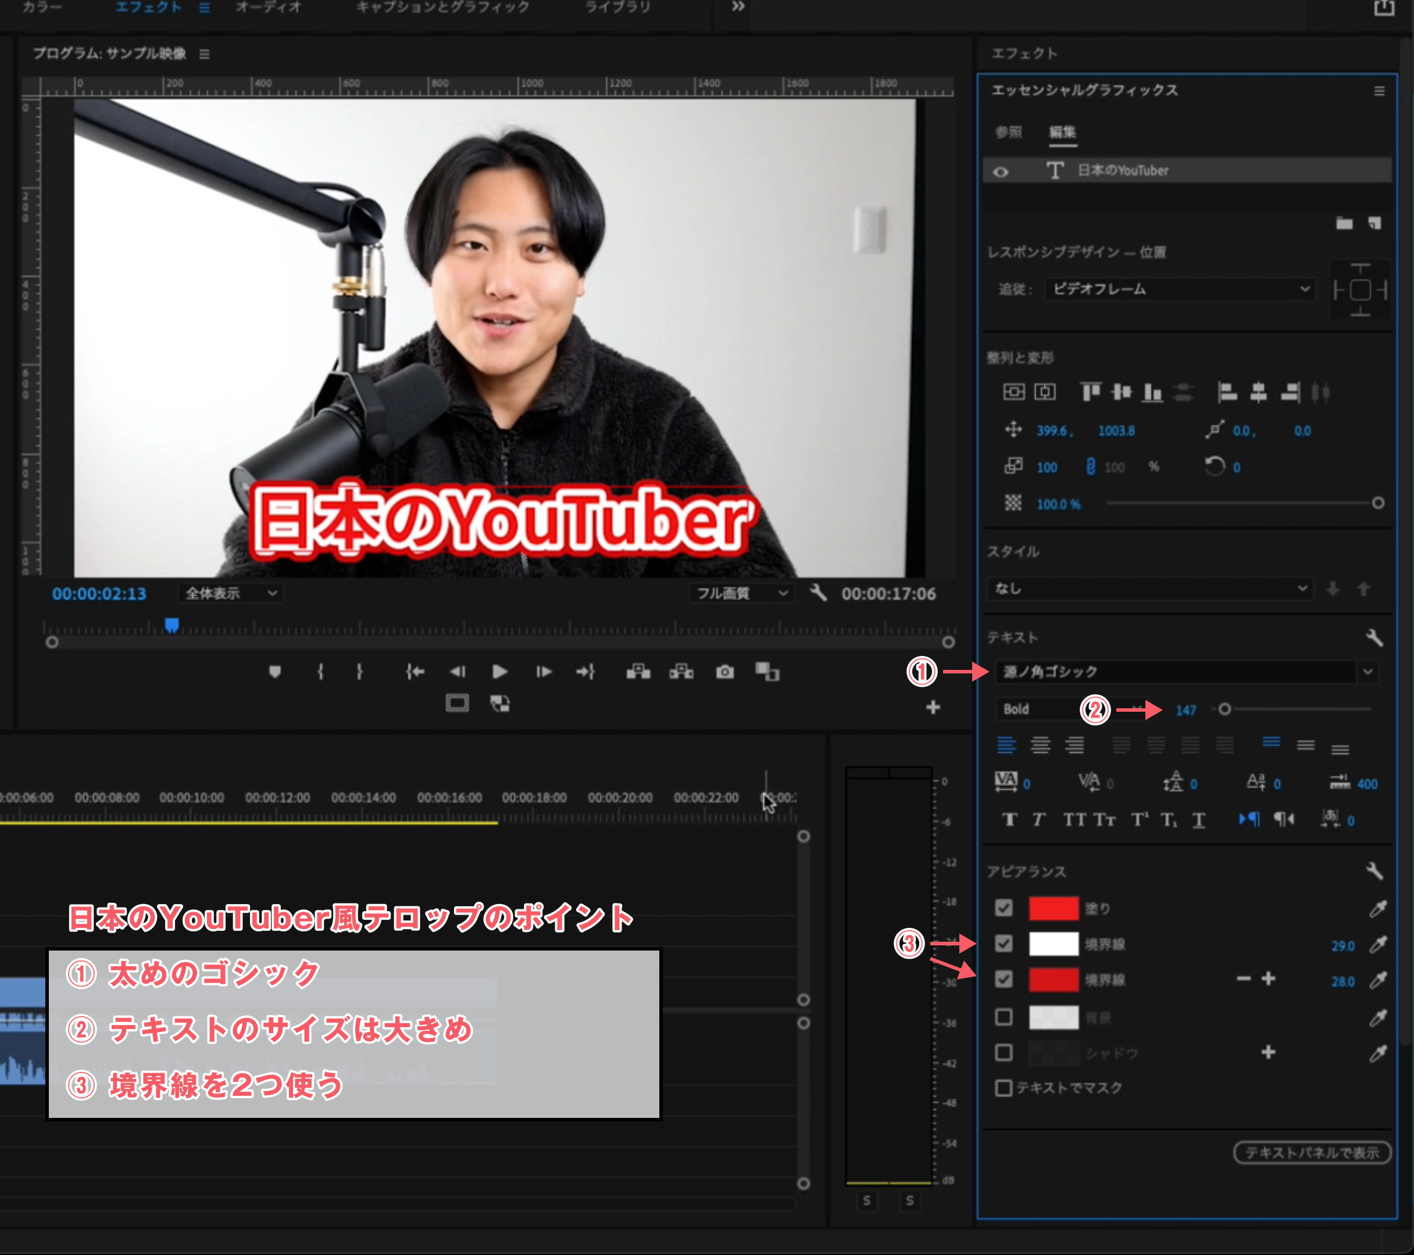The width and height of the screenshot is (1414, 1255).
Task: Open the オーディオ workspace tab
Action: pyautogui.click(x=269, y=8)
